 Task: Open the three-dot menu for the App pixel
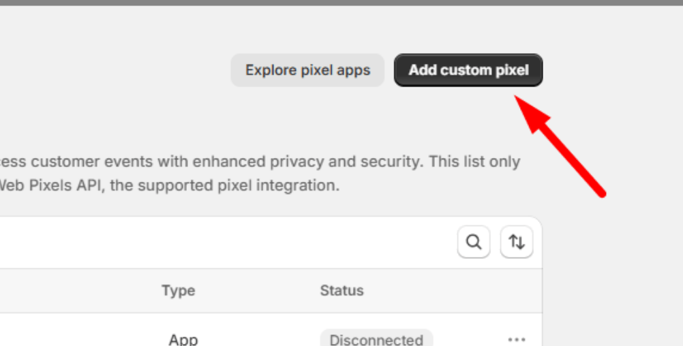517,339
